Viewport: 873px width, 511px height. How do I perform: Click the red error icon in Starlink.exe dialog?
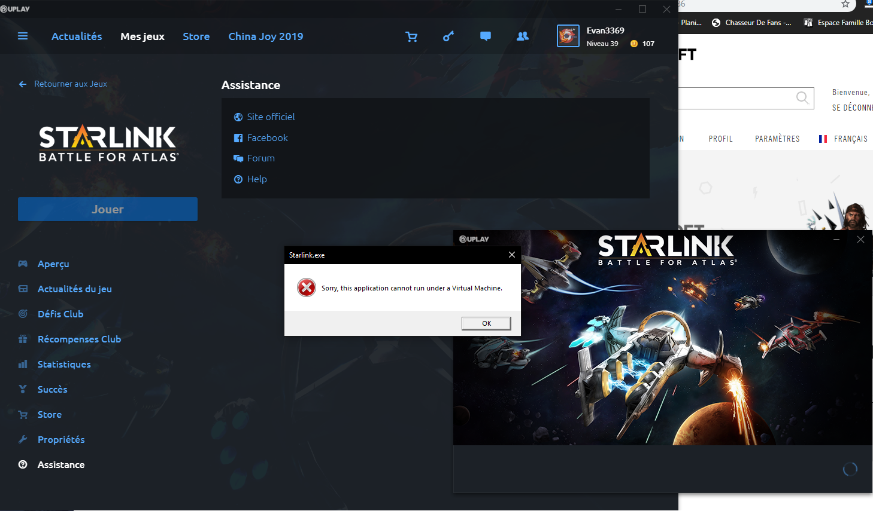[307, 287]
